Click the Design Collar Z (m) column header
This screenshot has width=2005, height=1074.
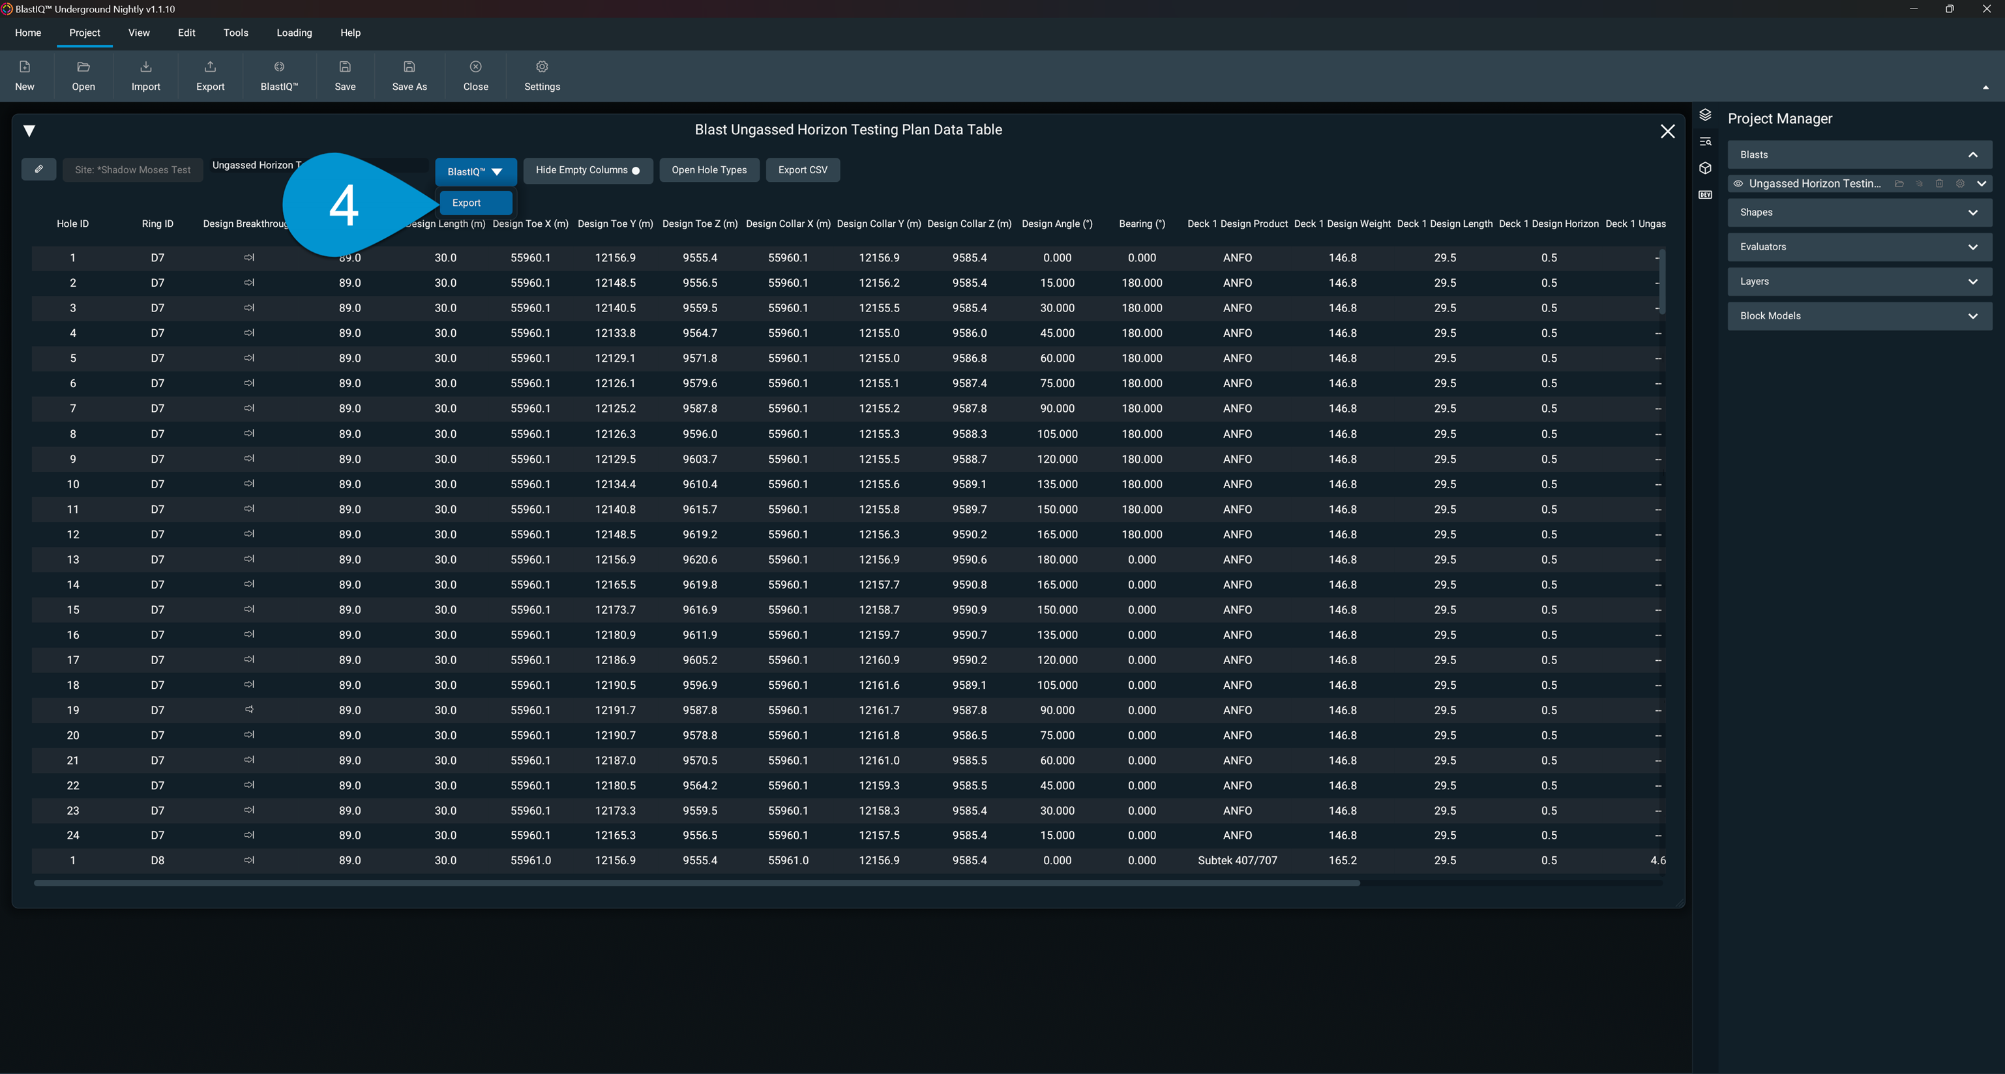[x=969, y=224]
